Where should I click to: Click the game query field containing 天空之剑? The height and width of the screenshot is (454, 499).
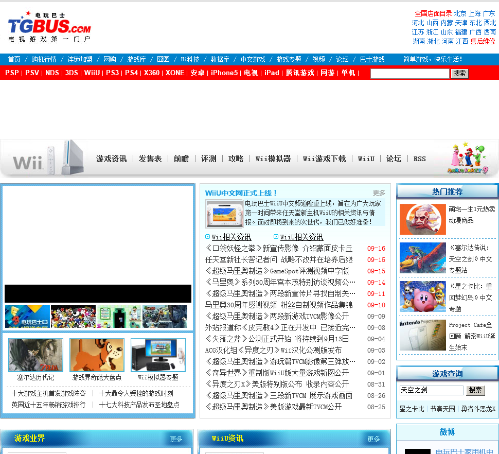(432, 390)
